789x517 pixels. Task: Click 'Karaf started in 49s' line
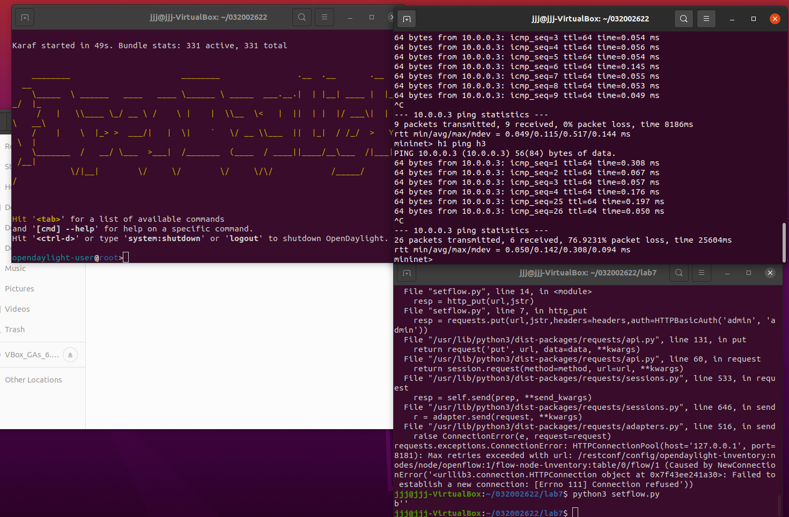pyautogui.click(x=150, y=46)
